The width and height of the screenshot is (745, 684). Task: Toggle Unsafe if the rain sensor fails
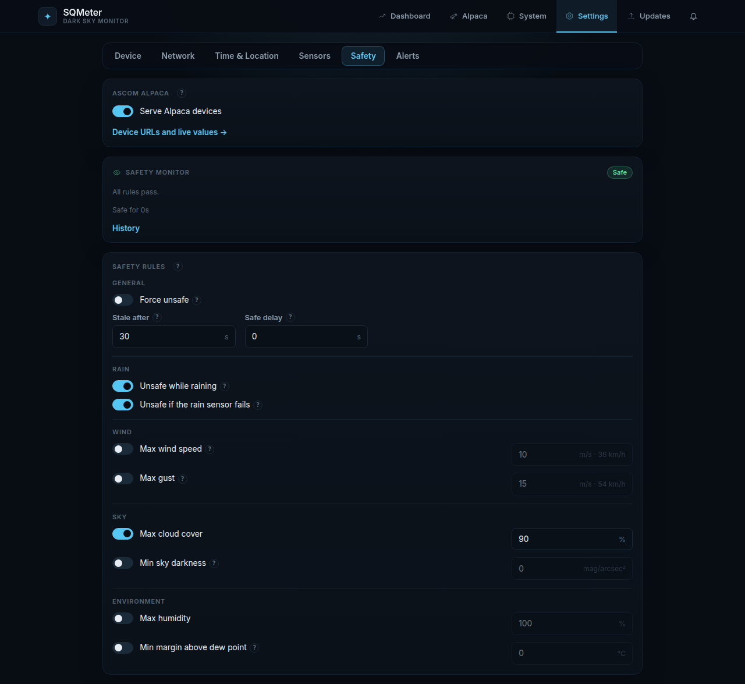pyautogui.click(x=123, y=405)
